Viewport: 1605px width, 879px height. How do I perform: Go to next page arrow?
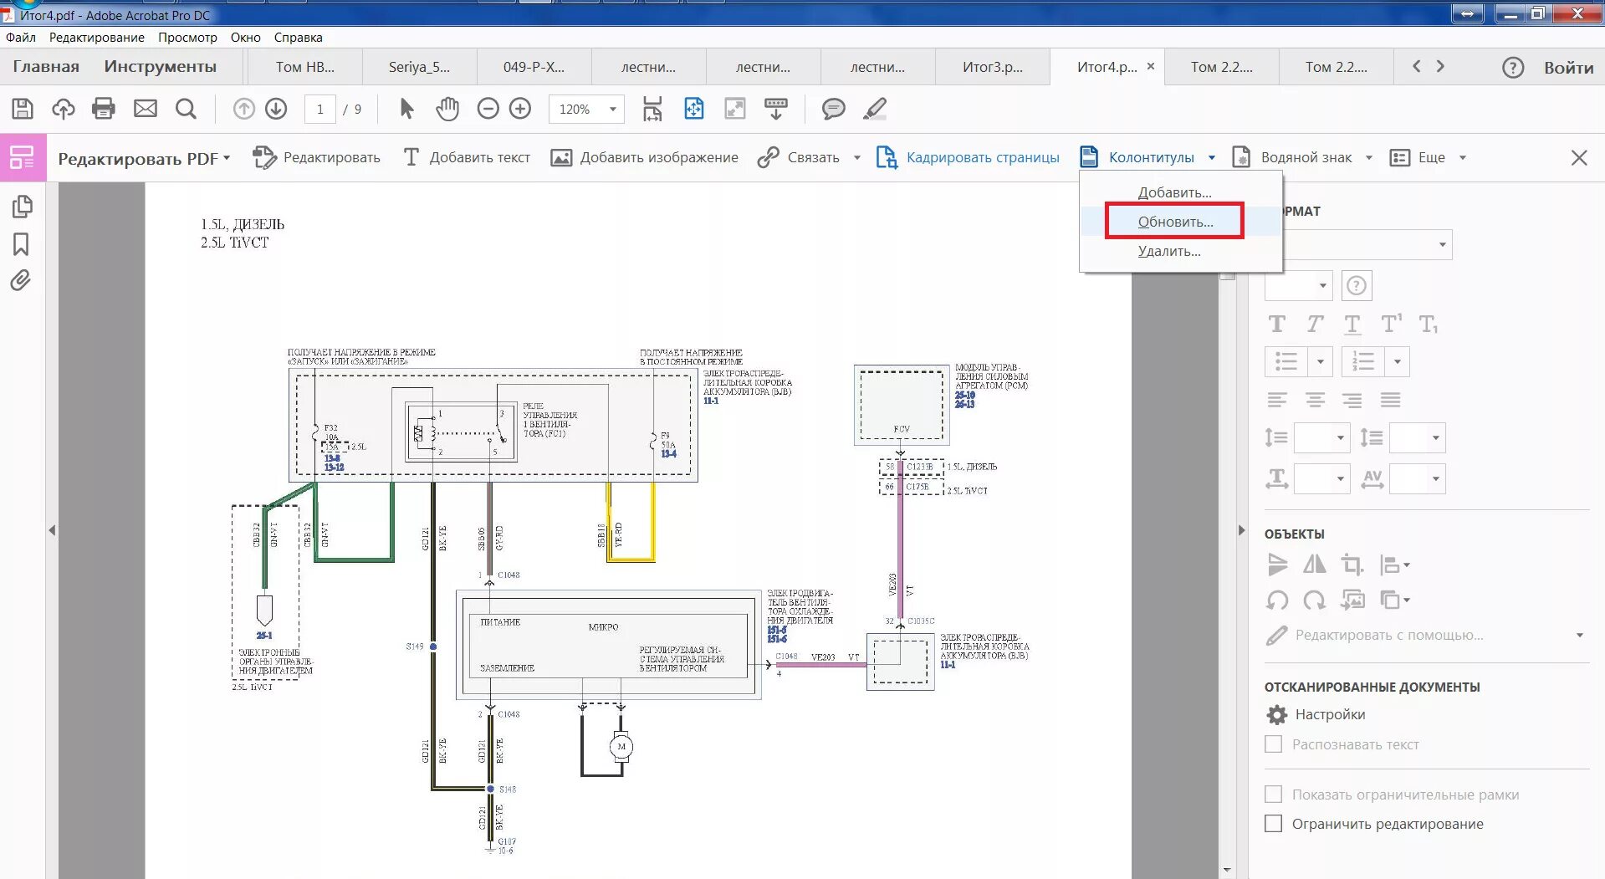[276, 109]
